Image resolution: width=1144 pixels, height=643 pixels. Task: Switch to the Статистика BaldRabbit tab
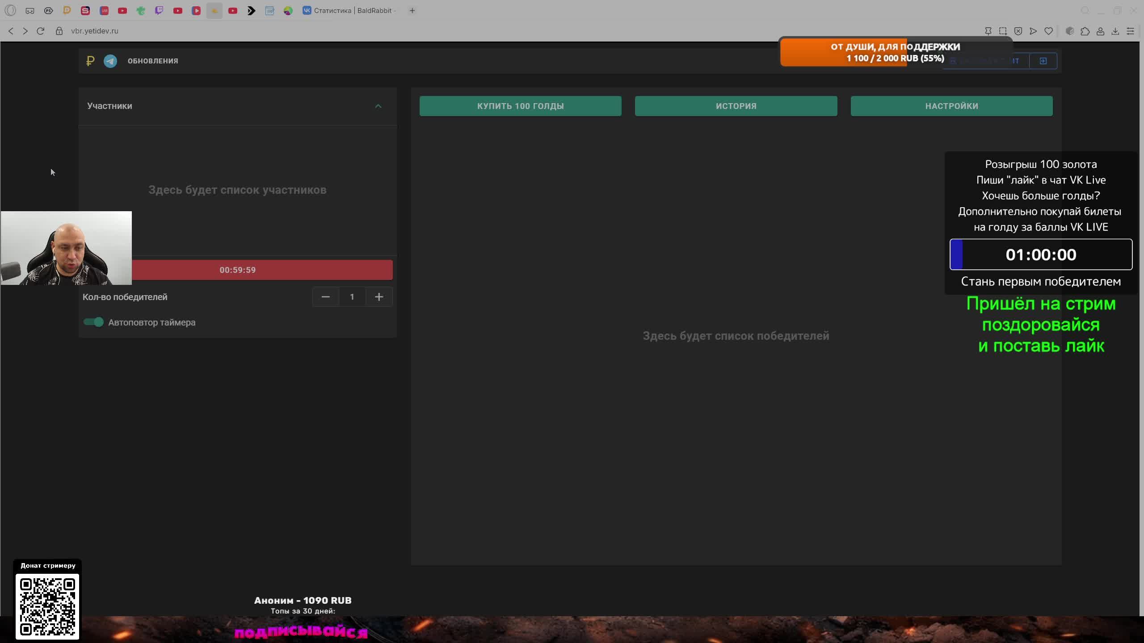coord(353,10)
